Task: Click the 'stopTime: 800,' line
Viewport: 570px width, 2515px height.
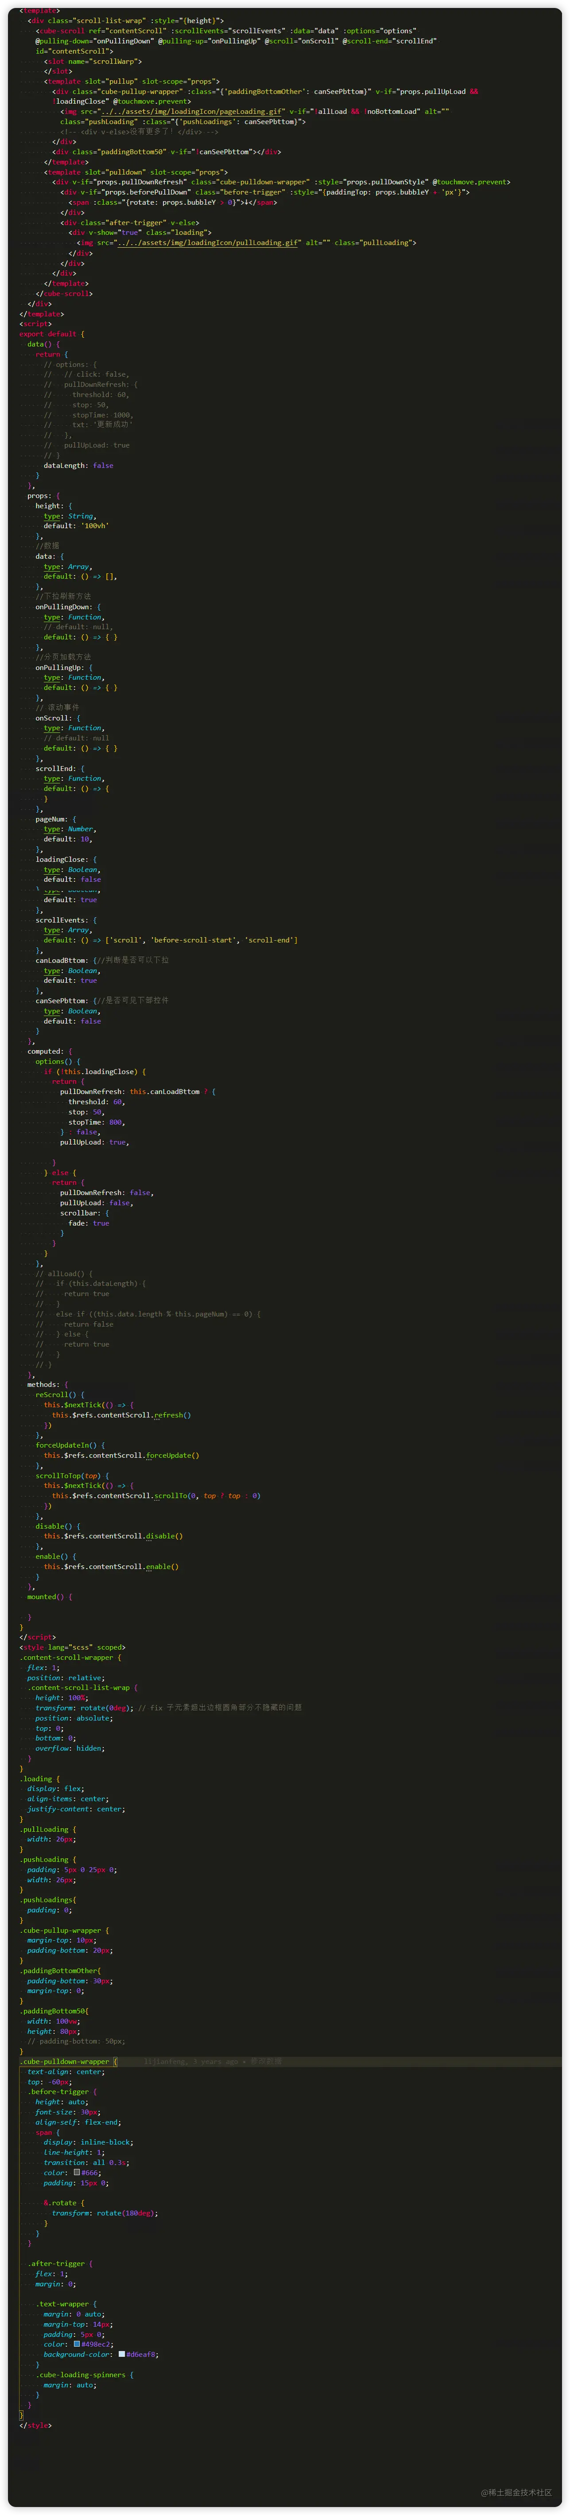Action: pos(97,1122)
